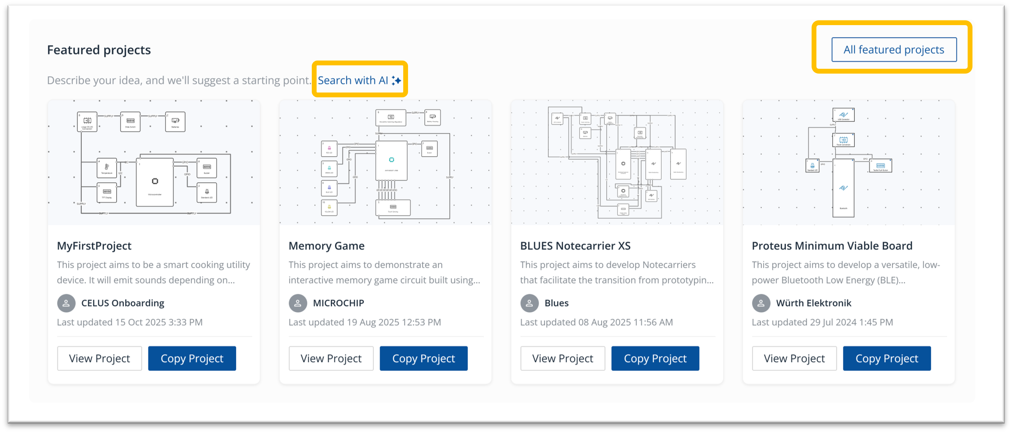Copy the Proteus Minimum Viable Board project
Image resolution: width=1012 pixels, height=433 pixels.
[887, 358]
